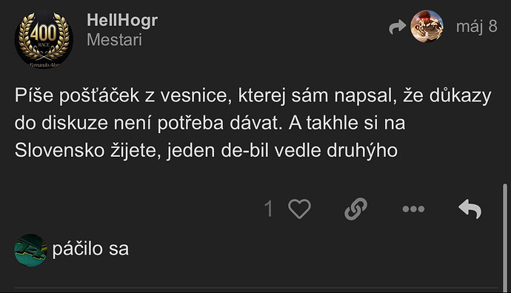This screenshot has width=511, height=293.
Task: Like the post with the heart icon
Action: [x=299, y=209]
